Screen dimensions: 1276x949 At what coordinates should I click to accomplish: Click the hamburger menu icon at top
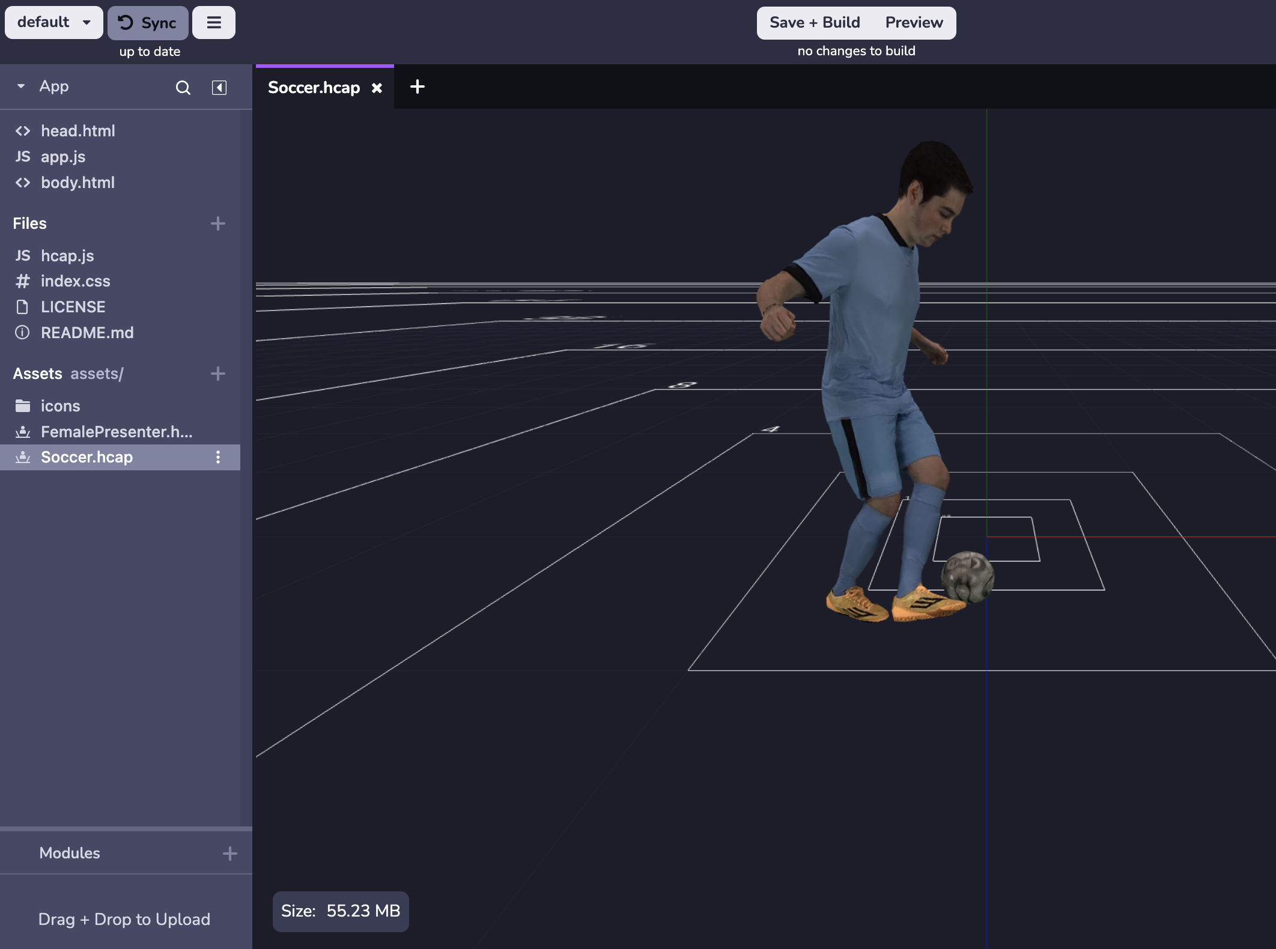(x=214, y=22)
